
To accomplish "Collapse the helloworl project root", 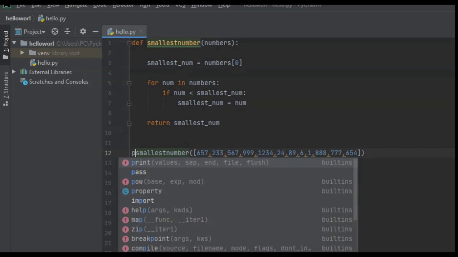I will (14, 43).
